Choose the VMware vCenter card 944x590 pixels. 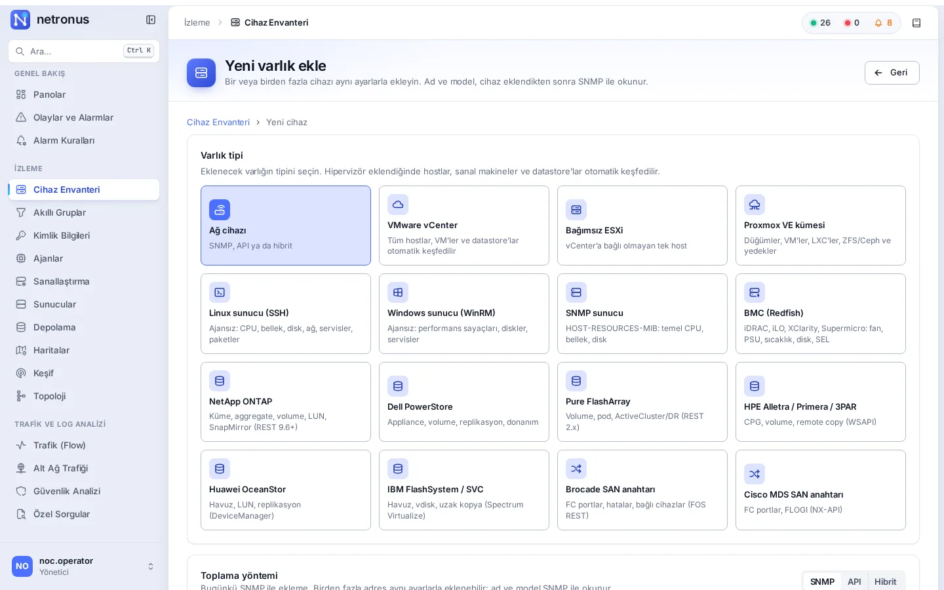tap(464, 226)
